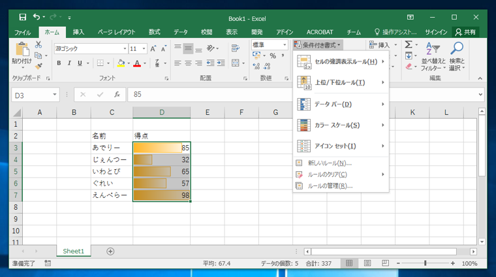
Task: Cut selection with scissors icon
Action: [39, 44]
